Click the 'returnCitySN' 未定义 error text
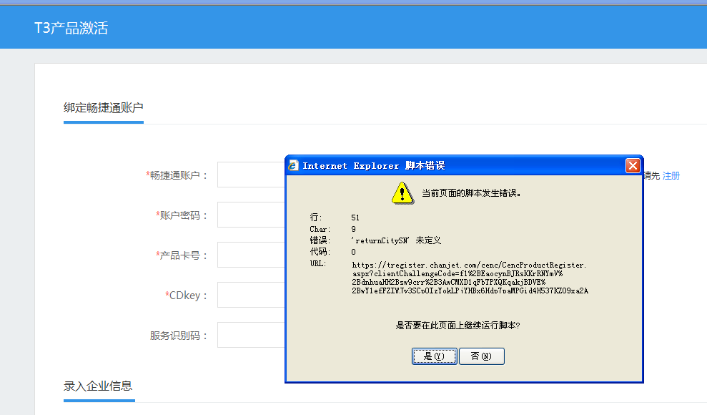707x415 pixels. [x=396, y=240]
